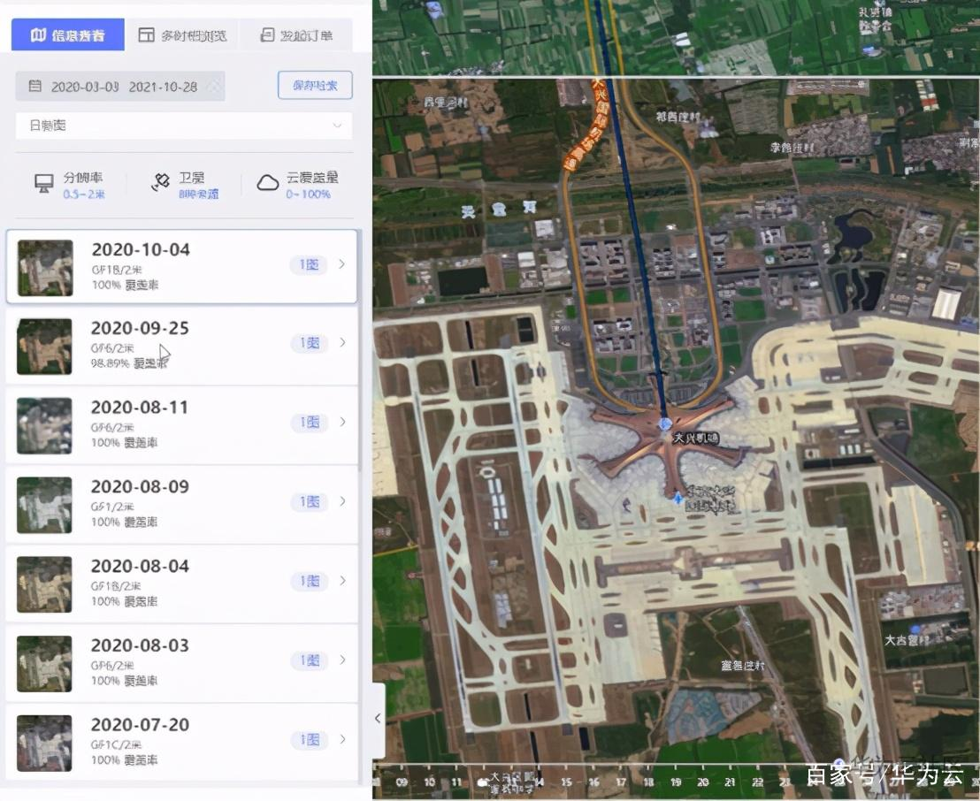Open the 云覆盖量 0~100% filter

click(x=312, y=186)
